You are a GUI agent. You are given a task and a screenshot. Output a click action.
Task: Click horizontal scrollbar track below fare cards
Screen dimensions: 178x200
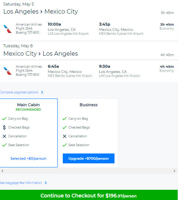(88, 171)
